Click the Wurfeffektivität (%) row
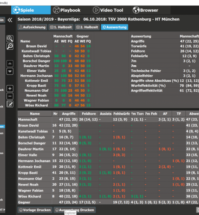The height and width of the screenshot is (215, 199). click(164, 86)
